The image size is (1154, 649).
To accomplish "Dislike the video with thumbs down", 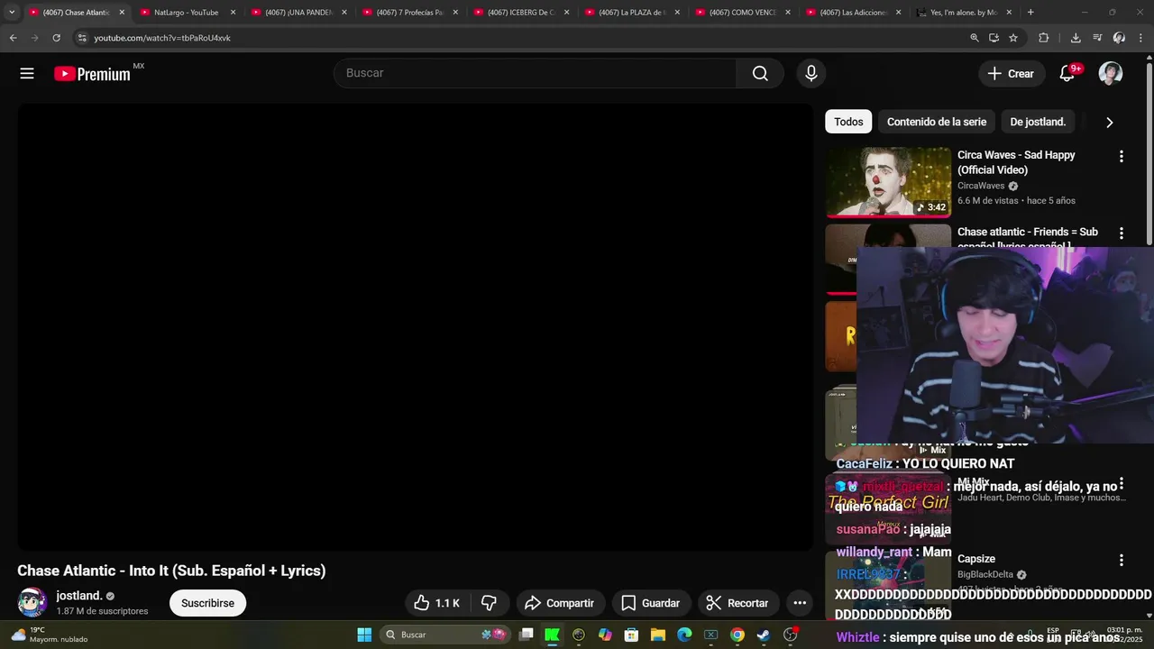I will (490, 603).
